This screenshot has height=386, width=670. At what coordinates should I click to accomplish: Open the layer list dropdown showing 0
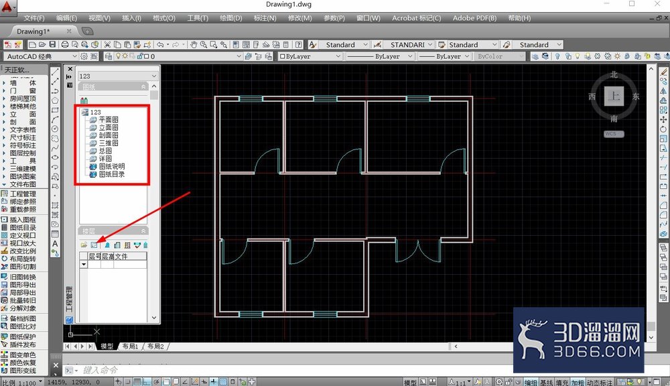(x=239, y=56)
